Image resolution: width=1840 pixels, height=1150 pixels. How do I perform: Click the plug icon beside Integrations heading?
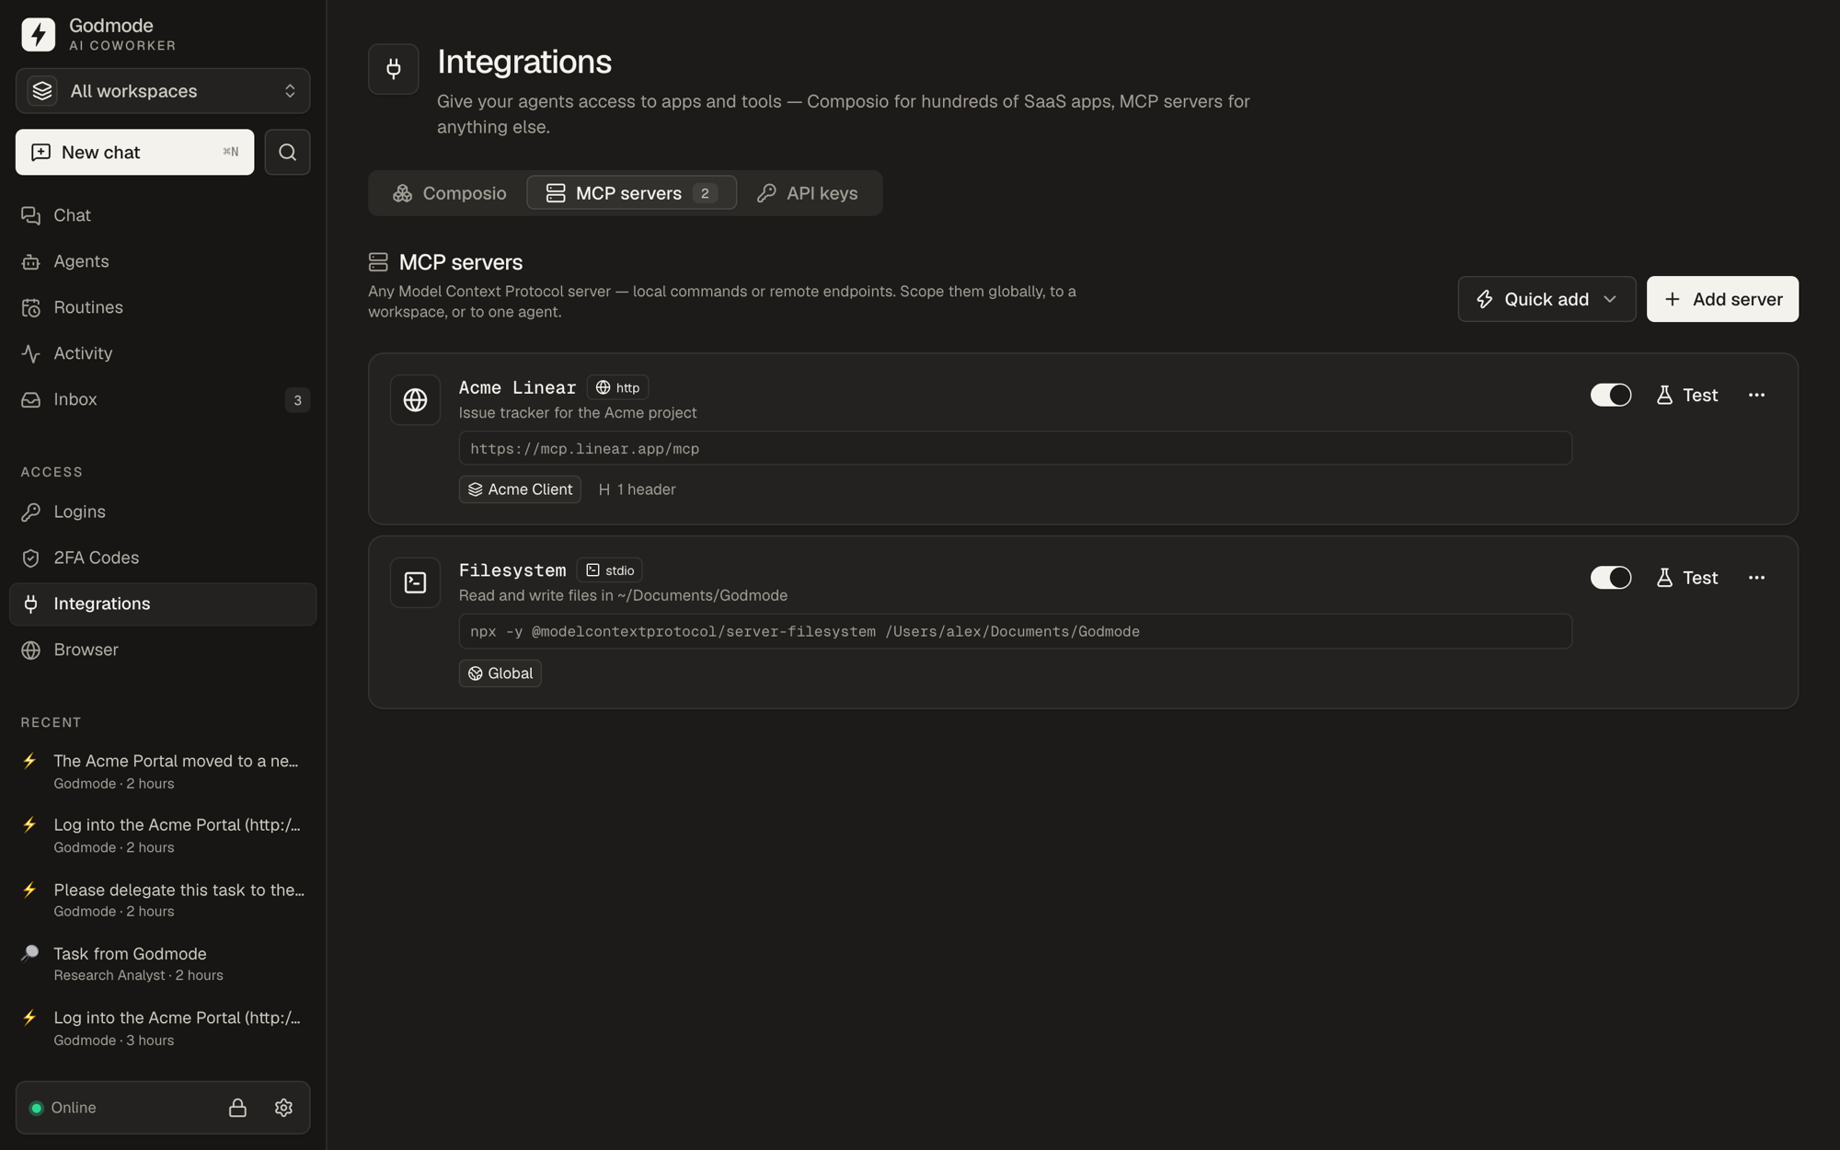pyautogui.click(x=394, y=69)
